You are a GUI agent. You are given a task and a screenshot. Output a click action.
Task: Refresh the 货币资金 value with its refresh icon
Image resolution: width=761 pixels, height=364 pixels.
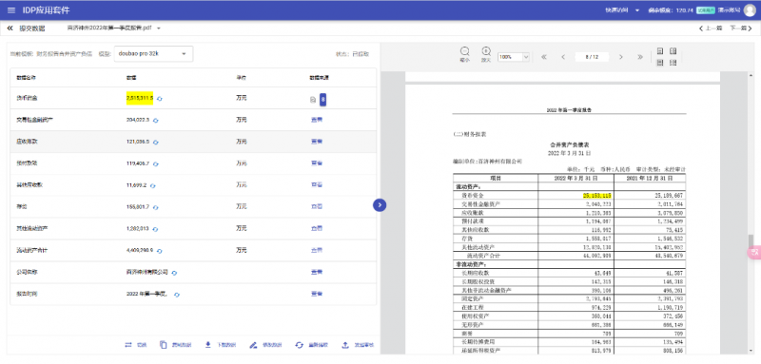point(160,99)
